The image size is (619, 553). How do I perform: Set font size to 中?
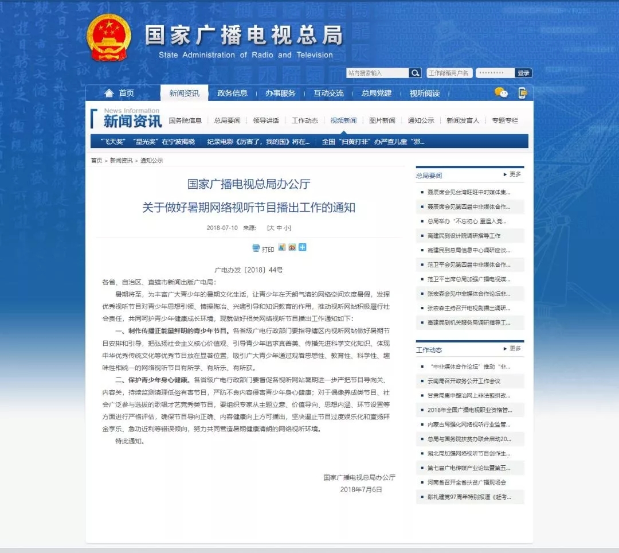click(x=279, y=228)
